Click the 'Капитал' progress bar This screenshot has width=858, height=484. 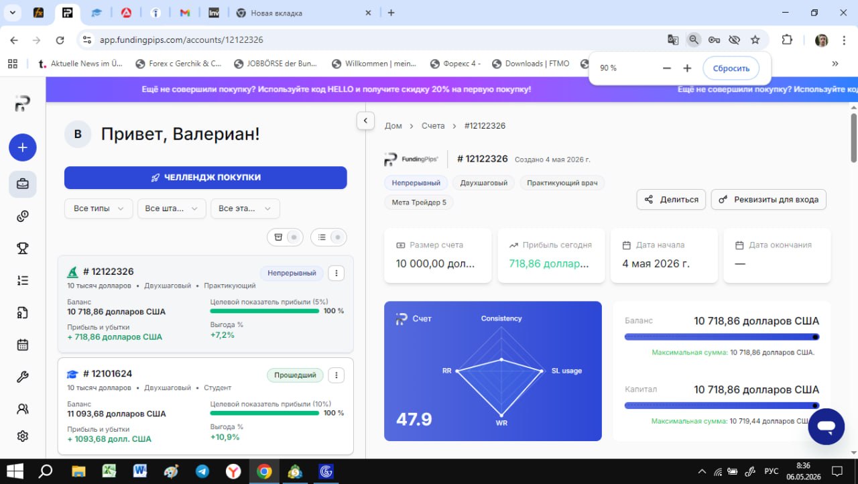pyautogui.click(x=722, y=406)
